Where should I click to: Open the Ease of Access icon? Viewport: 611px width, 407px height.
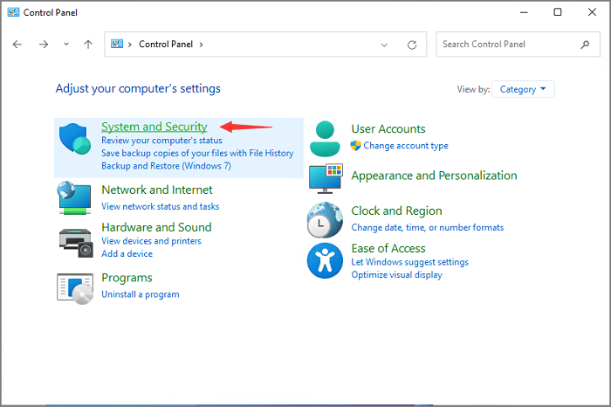[x=325, y=260]
